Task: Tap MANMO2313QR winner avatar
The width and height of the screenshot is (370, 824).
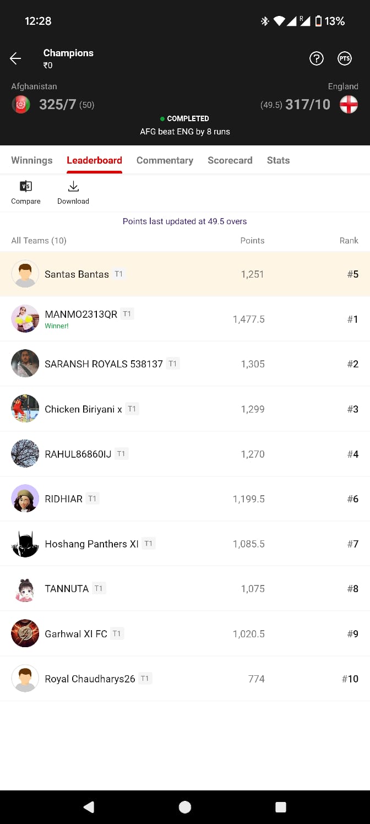Action: (x=25, y=319)
